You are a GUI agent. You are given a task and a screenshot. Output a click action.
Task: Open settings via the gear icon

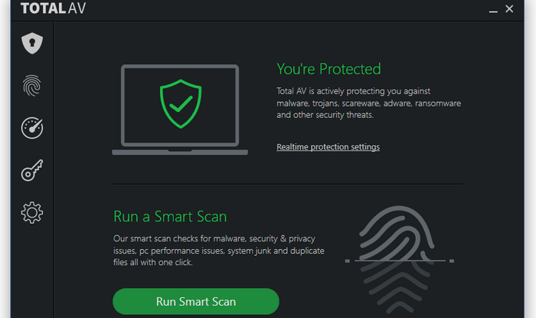tap(32, 212)
